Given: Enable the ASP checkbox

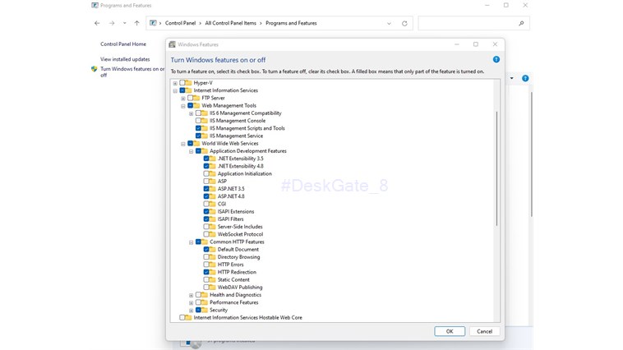Looking at the screenshot, I should point(206,181).
